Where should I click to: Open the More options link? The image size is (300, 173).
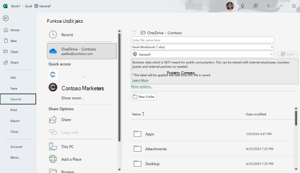coord(142,86)
